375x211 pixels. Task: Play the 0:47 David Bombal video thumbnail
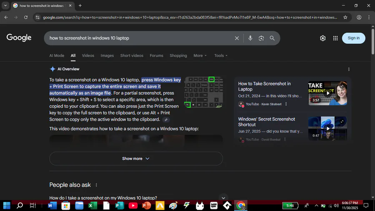pyautogui.click(x=327, y=128)
